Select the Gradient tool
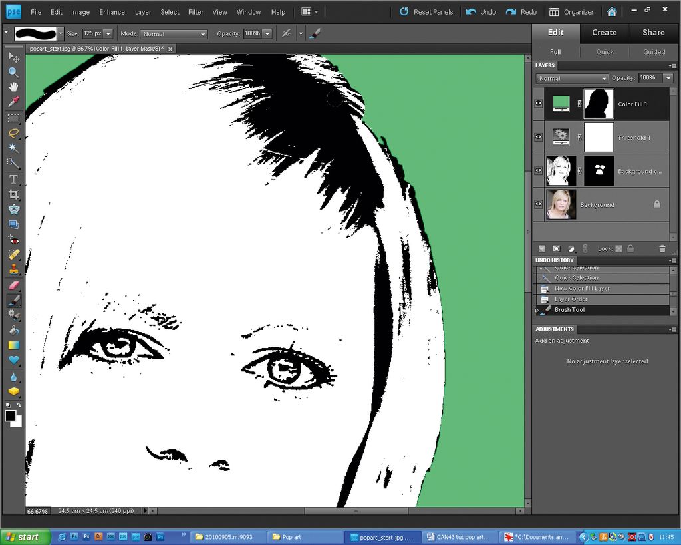This screenshot has width=681, height=545. pyautogui.click(x=13, y=345)
